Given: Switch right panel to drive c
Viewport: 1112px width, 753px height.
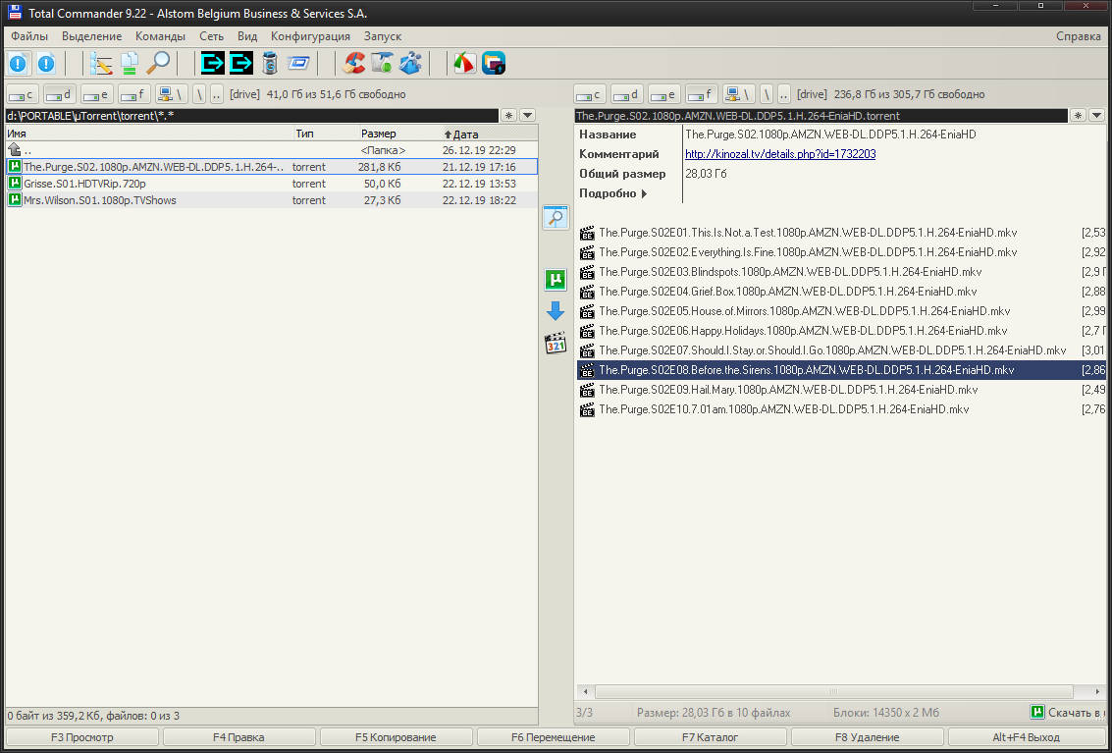Looking at the screenshot, I should pyautogui.click(x=591, y=93).
